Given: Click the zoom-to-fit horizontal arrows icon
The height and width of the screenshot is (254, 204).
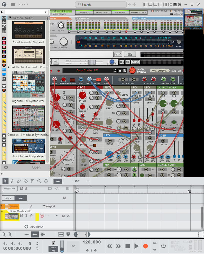Looking at the screenshot, I should 61,234.
